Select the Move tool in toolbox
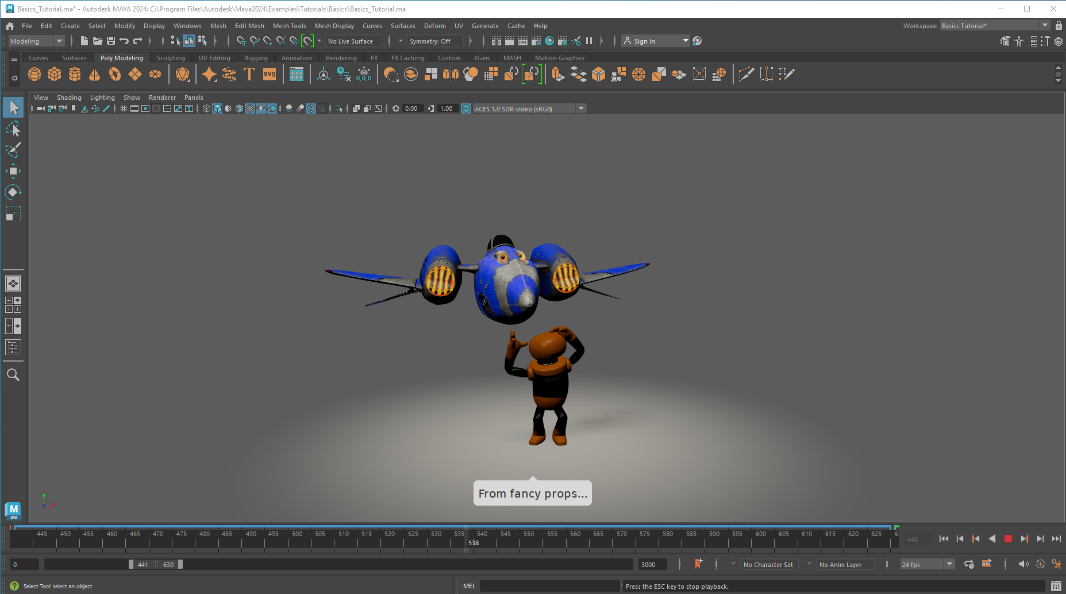The width and height of the screenshot is (1066, 594). 13,171
